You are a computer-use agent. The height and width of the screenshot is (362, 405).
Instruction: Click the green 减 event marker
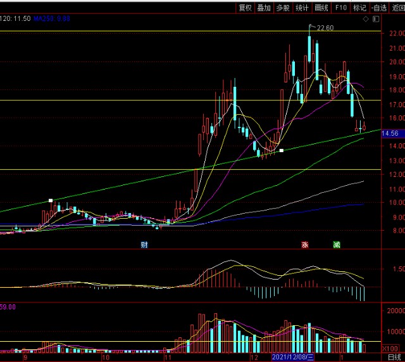pyautogui.click(x=337, y=245)
